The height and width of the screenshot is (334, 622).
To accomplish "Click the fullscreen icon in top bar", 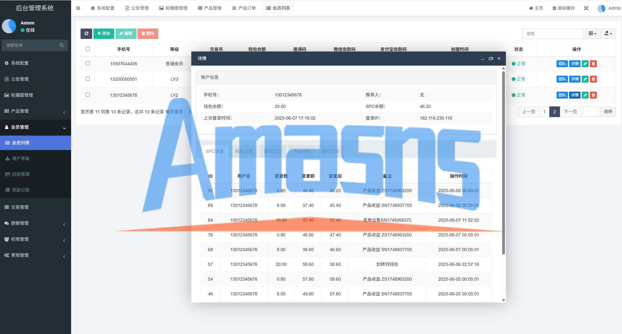I will [x=586, y=8].
